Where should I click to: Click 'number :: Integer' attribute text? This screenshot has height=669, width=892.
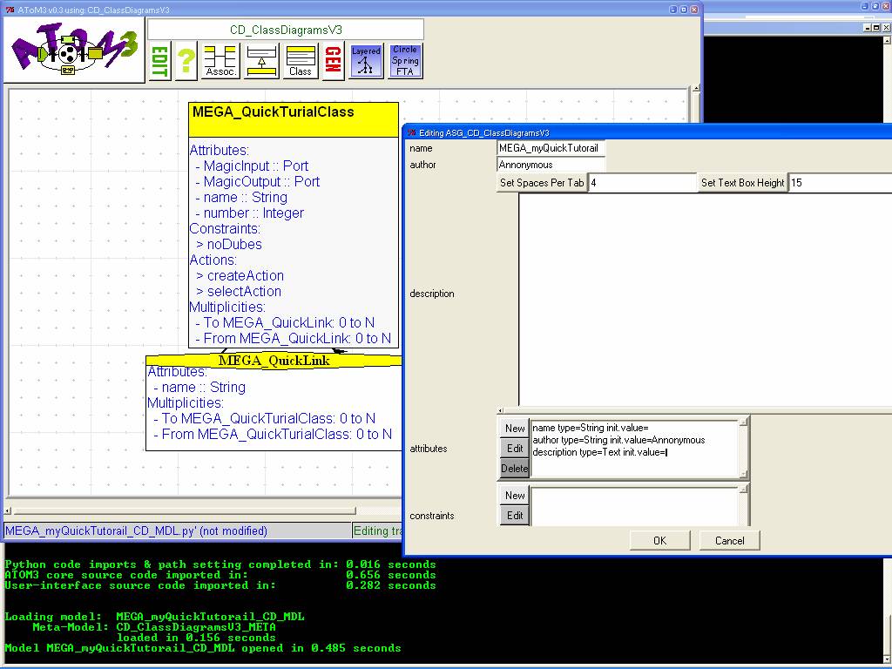click(x=253, y=213)
